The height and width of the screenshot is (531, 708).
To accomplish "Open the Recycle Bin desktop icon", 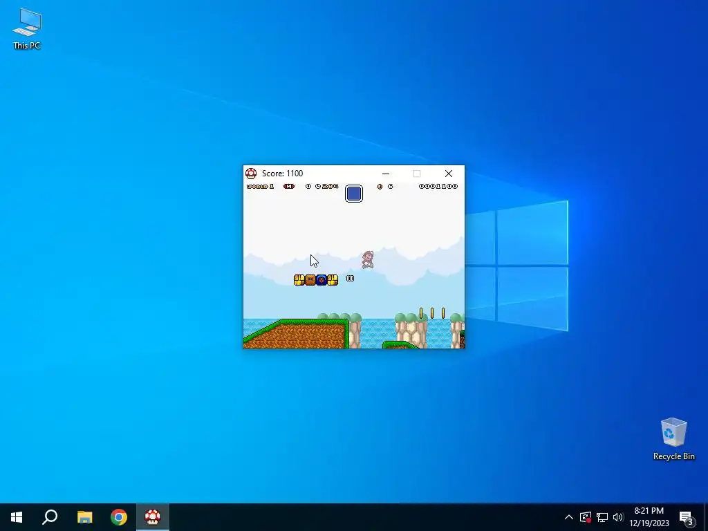I will (673, 439).
